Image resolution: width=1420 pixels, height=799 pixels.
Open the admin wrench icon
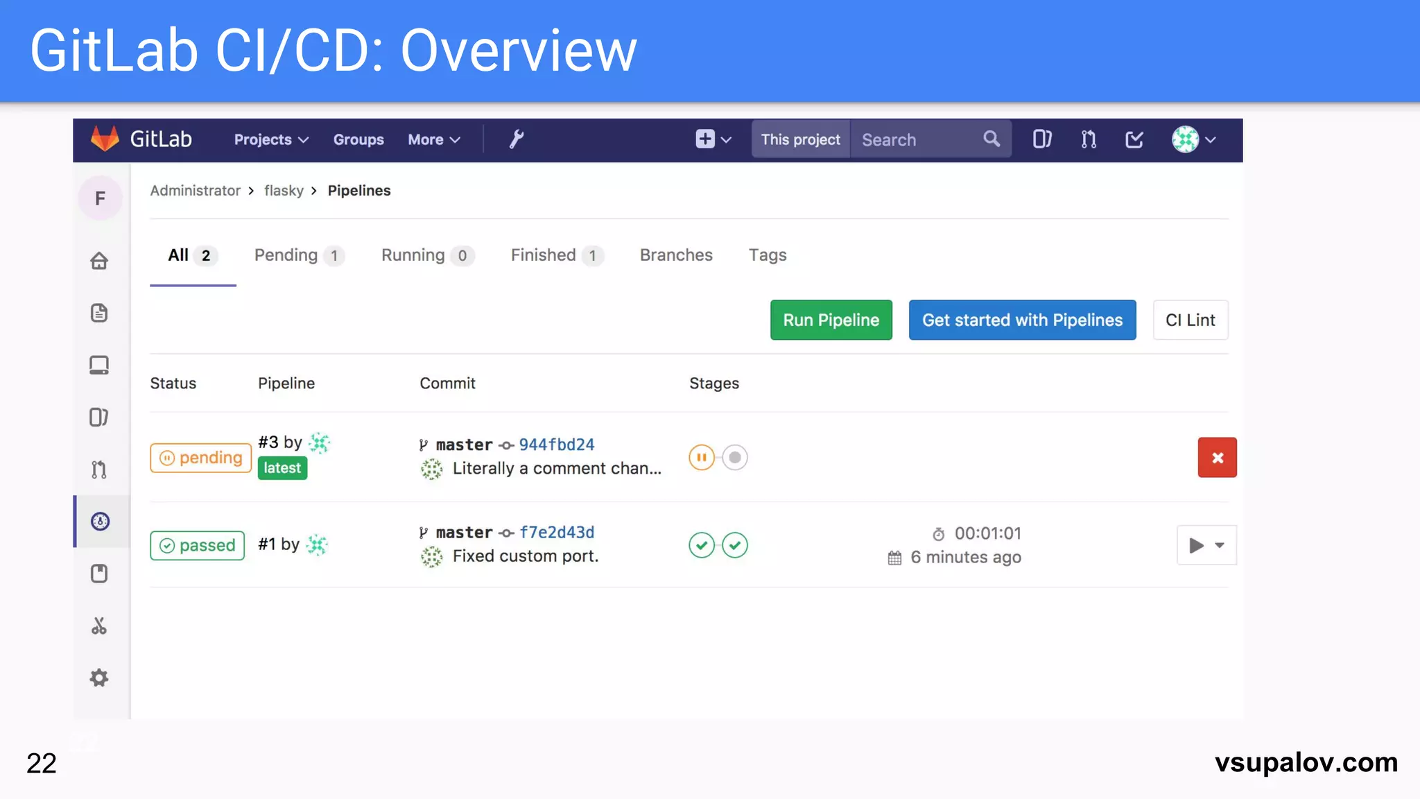coord(517,139)
